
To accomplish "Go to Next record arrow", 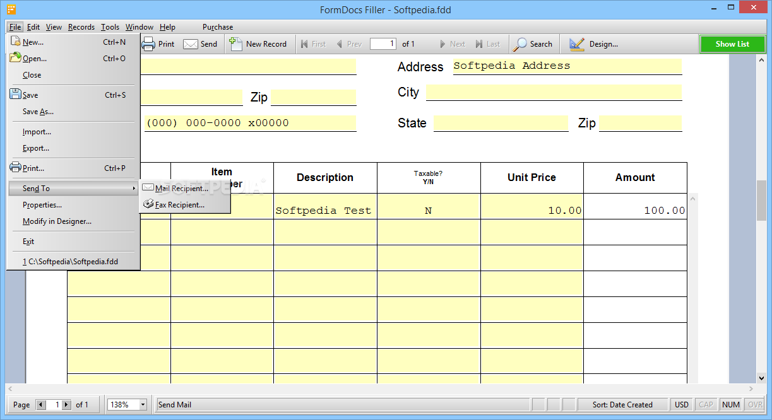I will (x=443, y=44).
